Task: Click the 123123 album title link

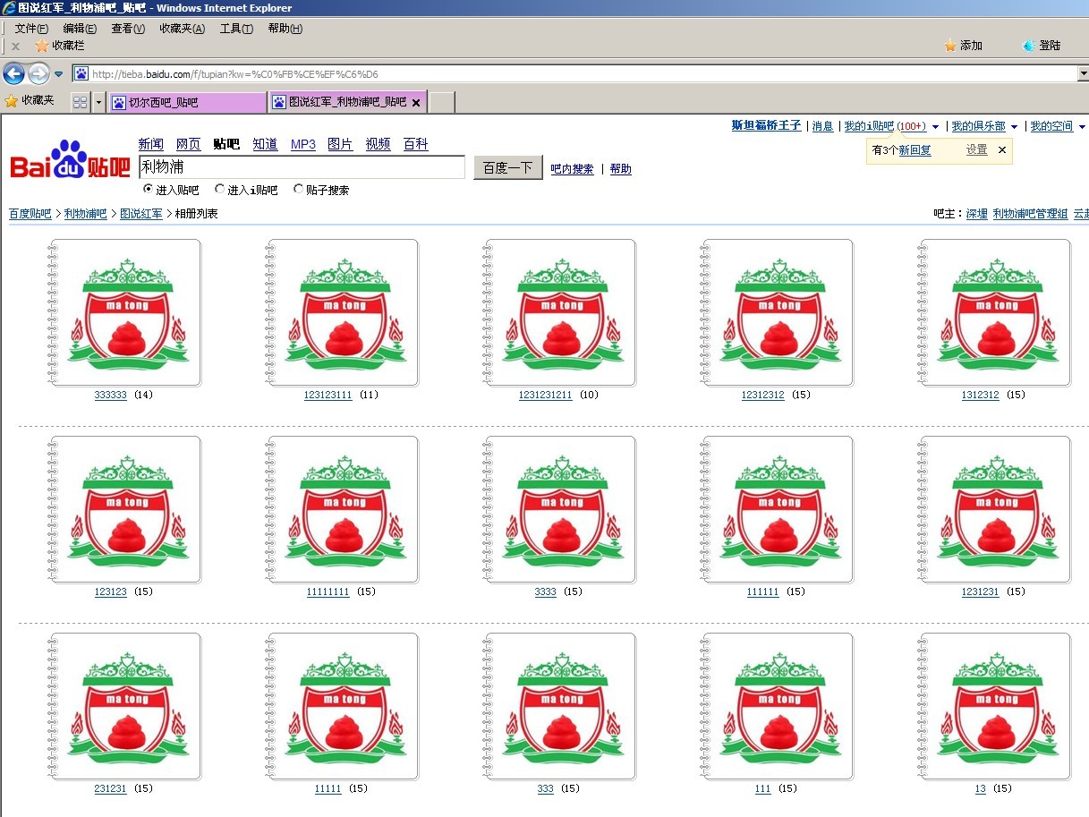Action: (x=111, y=591)
